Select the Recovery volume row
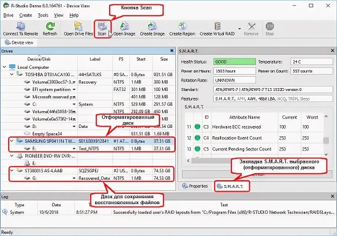 88,82
